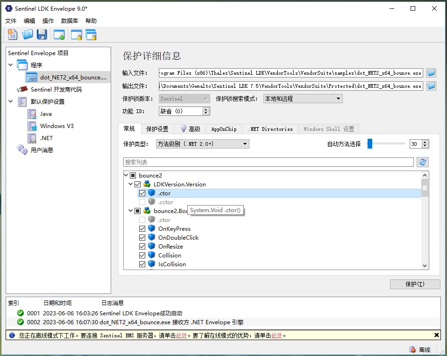Browse for the output file
Viewport: 447px width, 356px height.
pos(431,86)
